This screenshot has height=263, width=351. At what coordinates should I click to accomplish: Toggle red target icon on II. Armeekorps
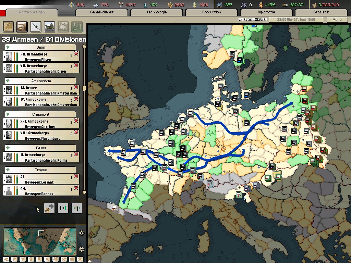coord(76,154)
